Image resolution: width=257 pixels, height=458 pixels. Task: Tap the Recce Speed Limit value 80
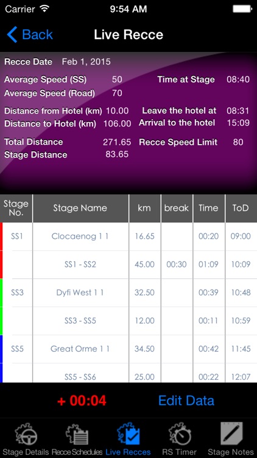click(238, 142)
